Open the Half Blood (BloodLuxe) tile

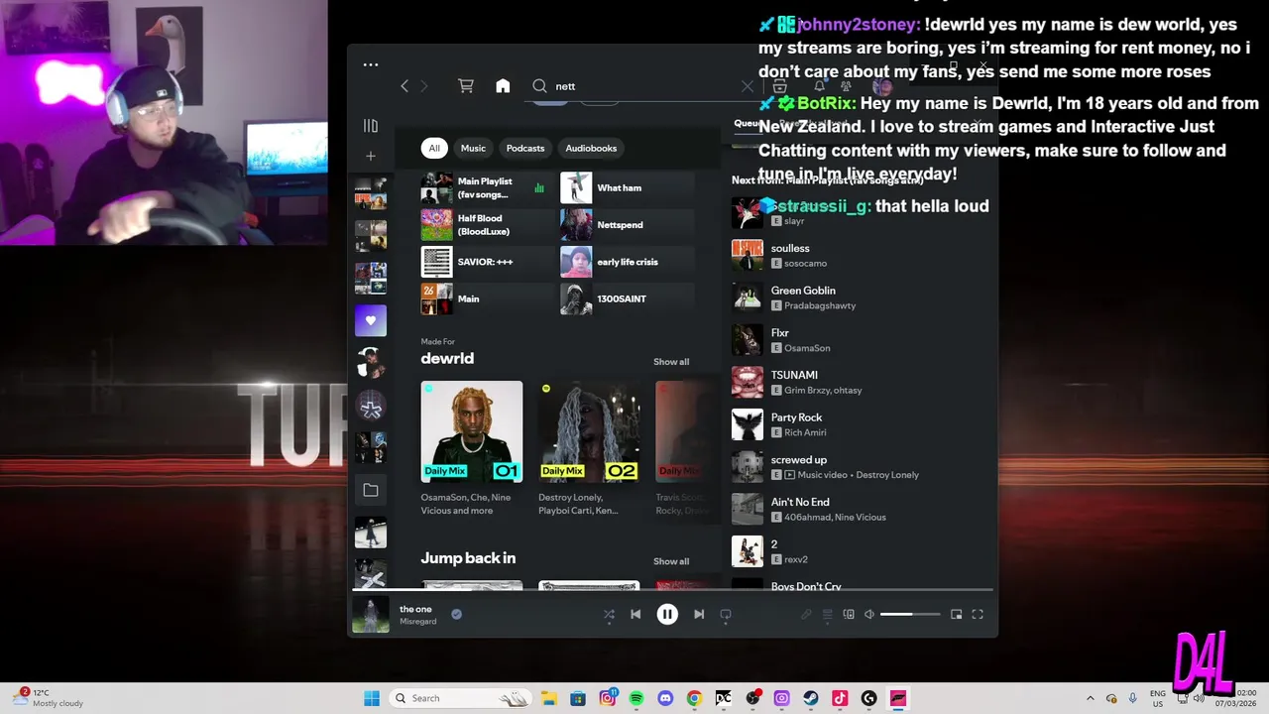pos(487,225)
